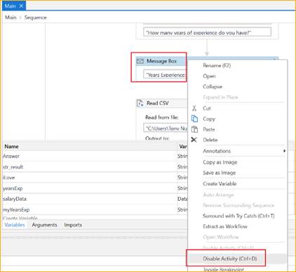Click the Sequence breadcrumb link

36,17
